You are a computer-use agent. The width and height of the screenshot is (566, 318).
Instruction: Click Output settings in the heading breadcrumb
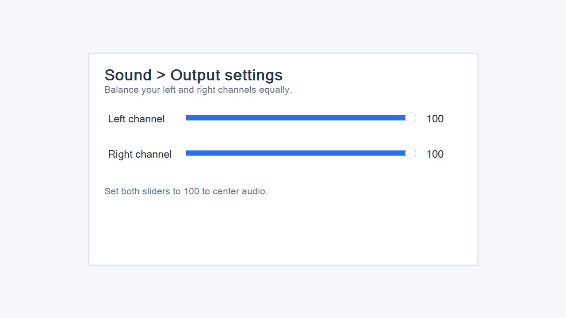click(x=226, y=75)
